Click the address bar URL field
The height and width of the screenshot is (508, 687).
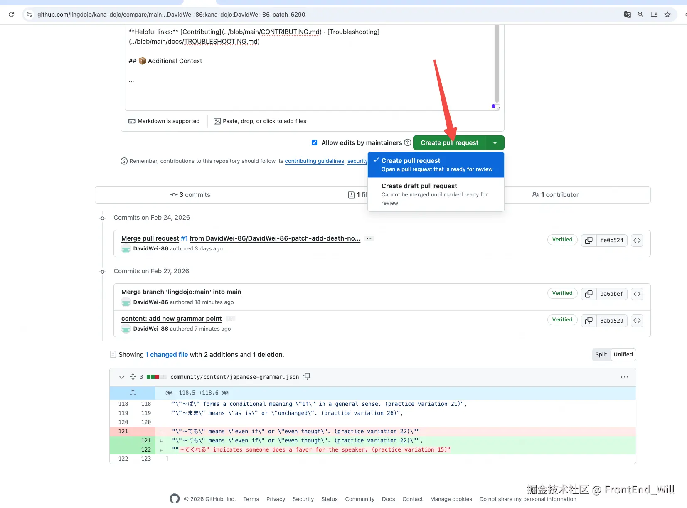(x=171, y=15)
